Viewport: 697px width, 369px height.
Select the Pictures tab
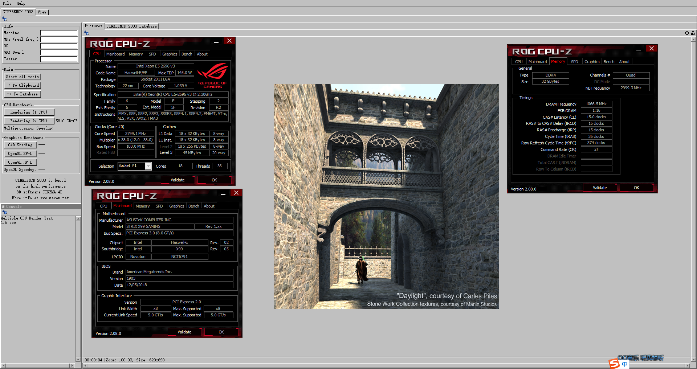(93, 26)
